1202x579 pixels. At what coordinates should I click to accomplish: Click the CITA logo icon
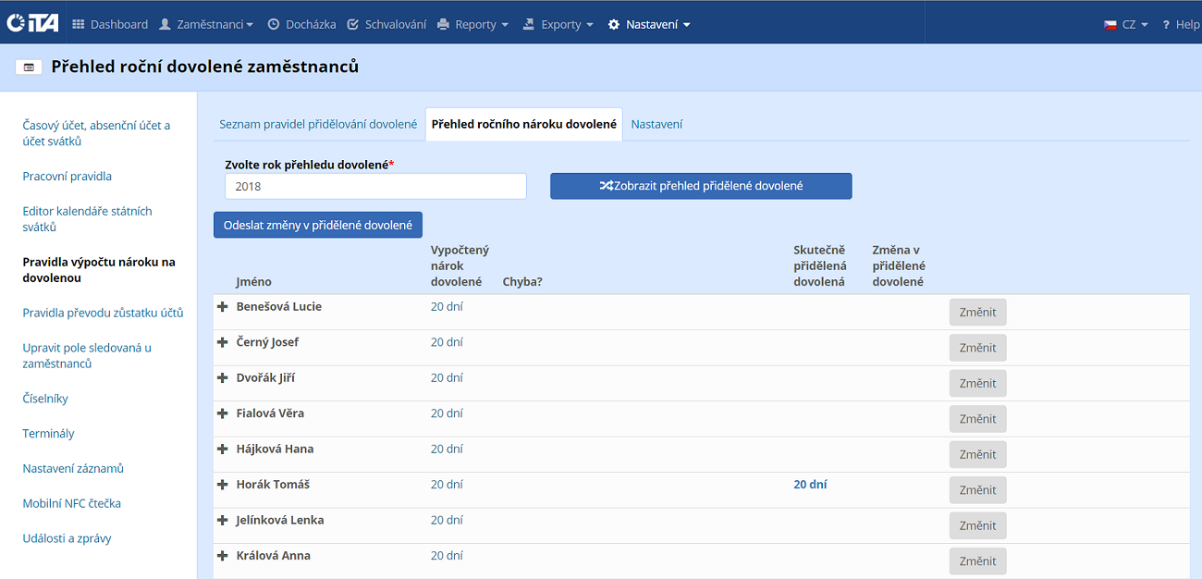click(32, 23)
